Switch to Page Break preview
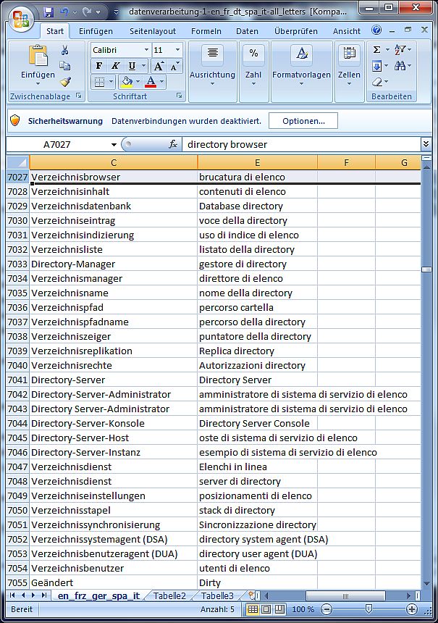 pyautogui.click(x=279, y=609)
